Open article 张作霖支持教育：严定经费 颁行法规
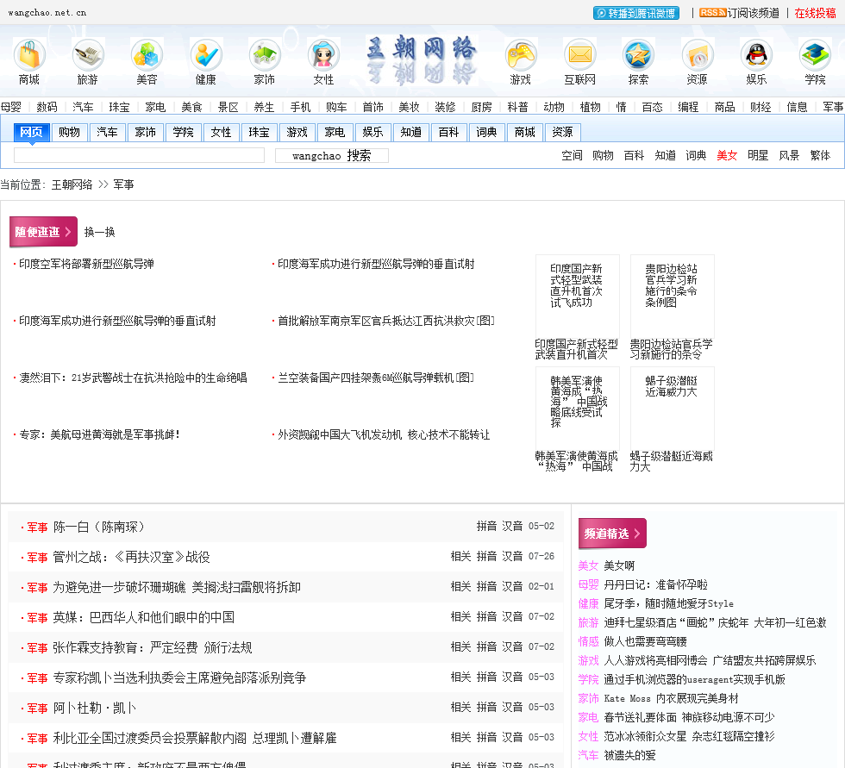Screen dimensions: 845x768 [153, 647]
